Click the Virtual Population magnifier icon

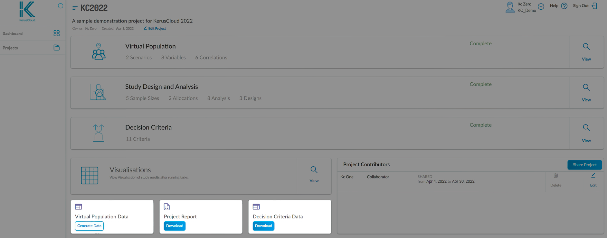tap(586, 47)
